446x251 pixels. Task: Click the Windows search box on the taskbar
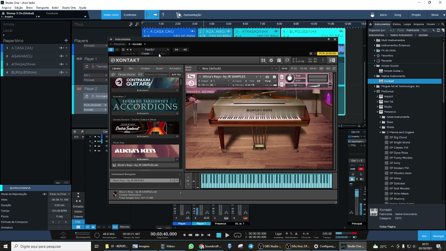(51, 246)
